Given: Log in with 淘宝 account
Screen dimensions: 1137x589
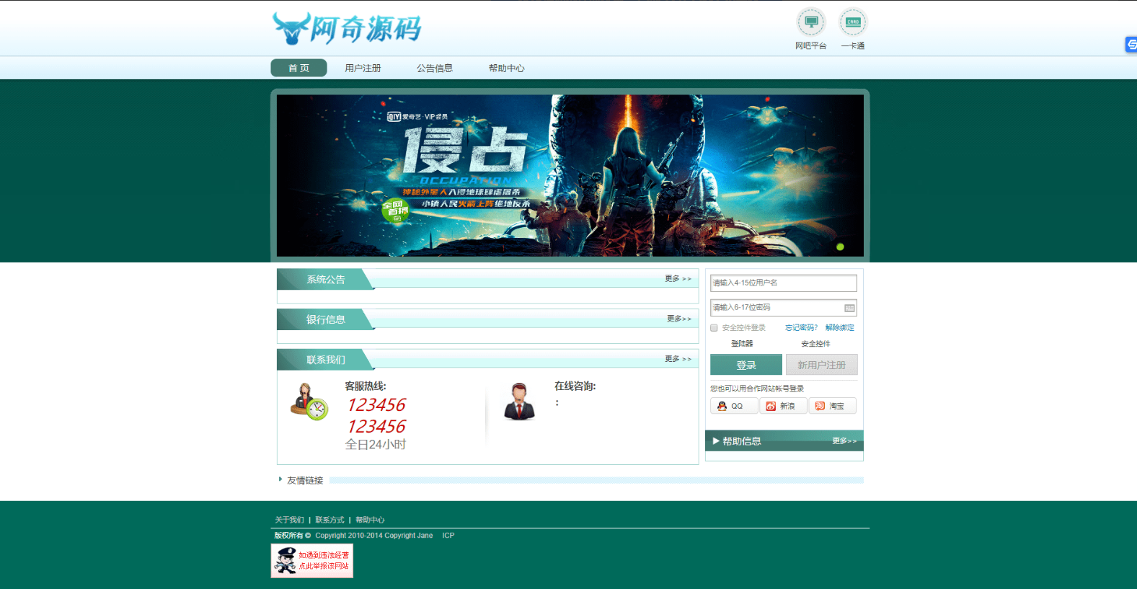Looking at the screenshot, I should 833,406.
